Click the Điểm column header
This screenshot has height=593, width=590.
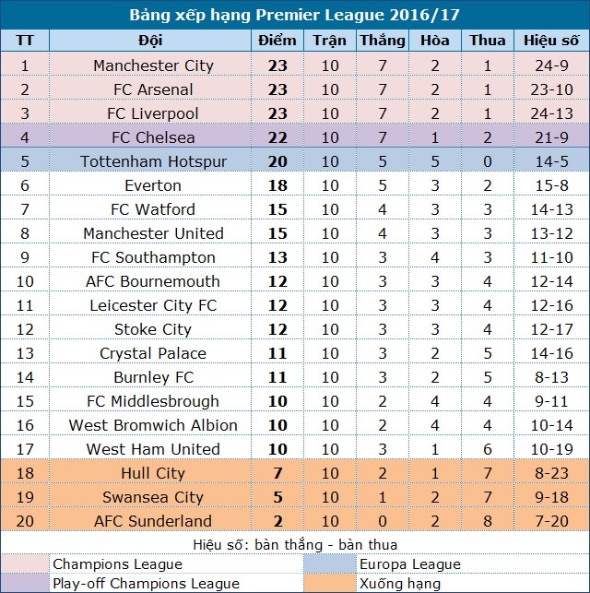pyautogui.click(x=278, y=41)
